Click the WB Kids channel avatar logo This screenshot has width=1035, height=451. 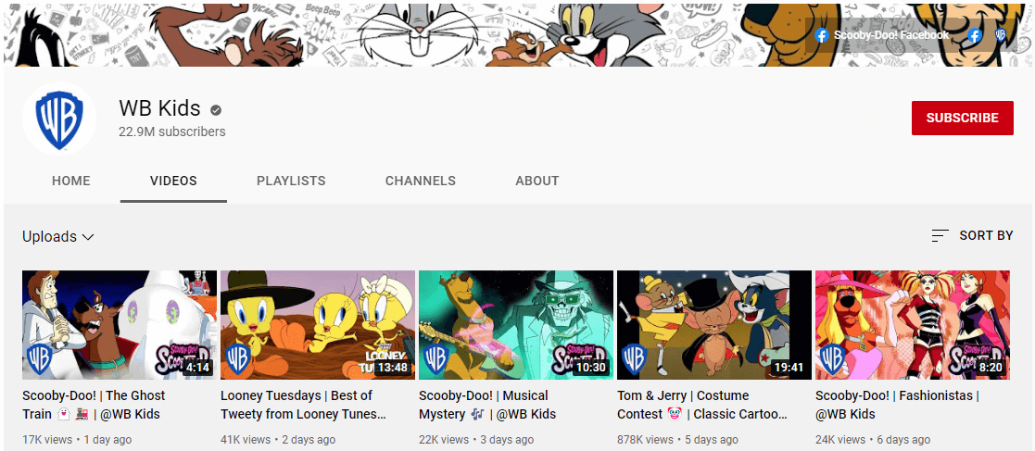(58, 119)
